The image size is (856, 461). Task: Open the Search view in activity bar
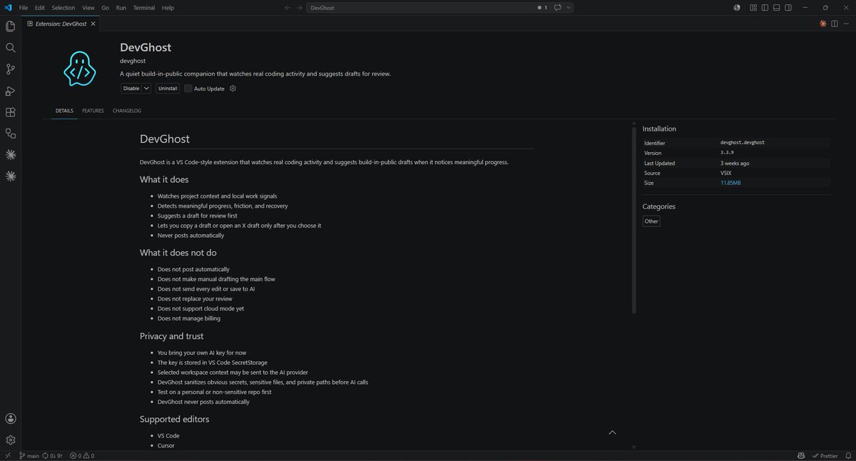11,48
